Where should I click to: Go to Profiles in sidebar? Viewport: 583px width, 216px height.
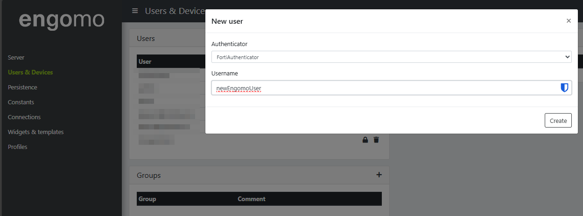click(18, 147)
